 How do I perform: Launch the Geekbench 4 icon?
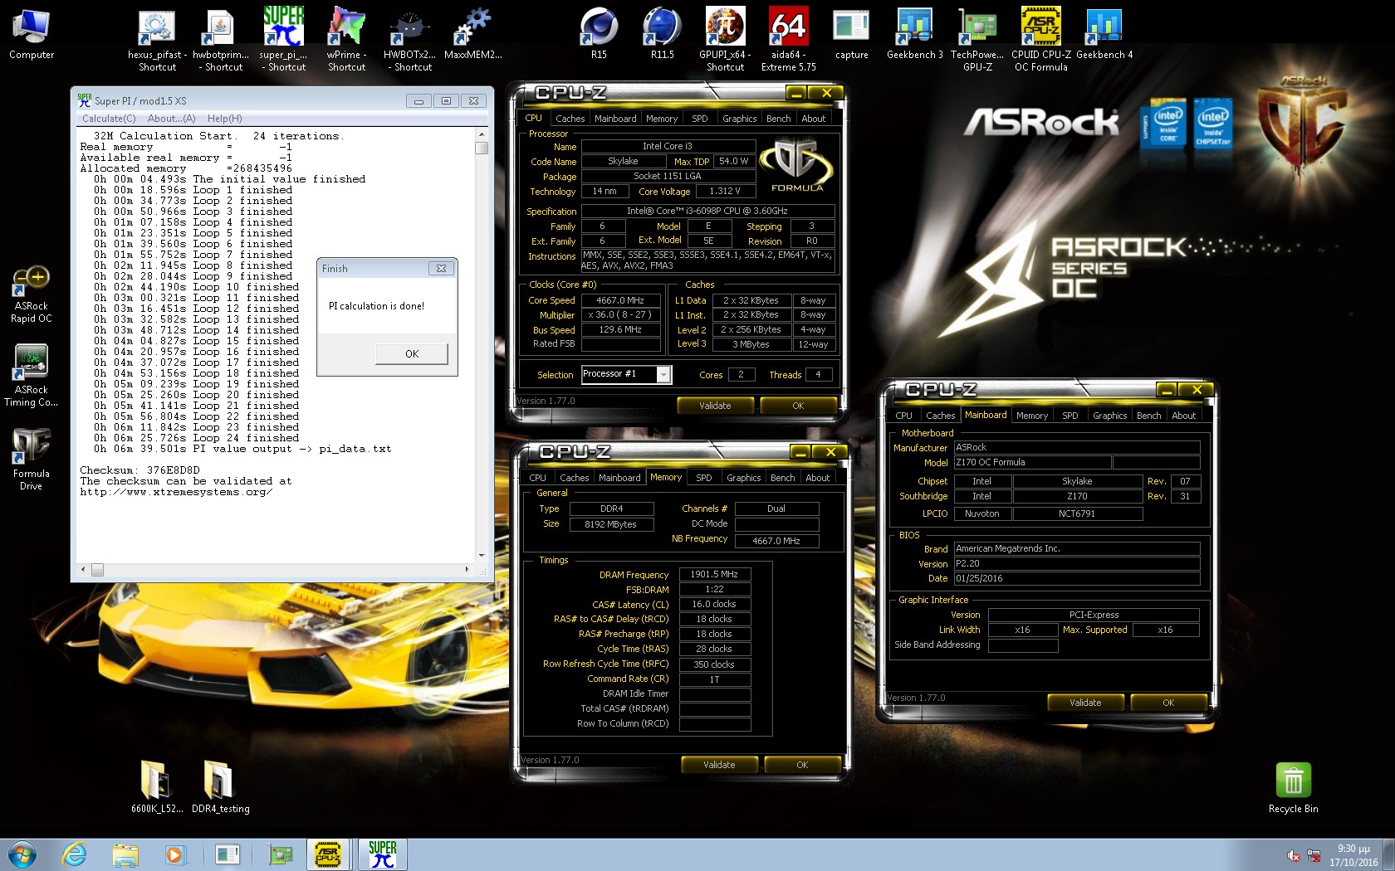click(x=1104, y=35)
